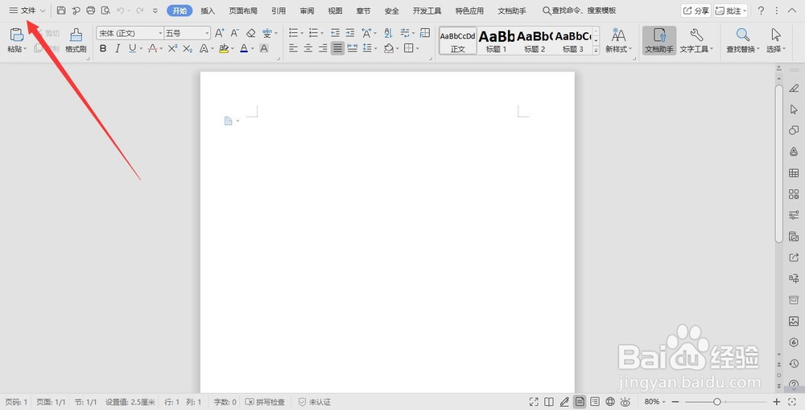Apply the 标题 1 style
Image resolution: width=805 pixels, height=410 pixels.
[497, 41]
